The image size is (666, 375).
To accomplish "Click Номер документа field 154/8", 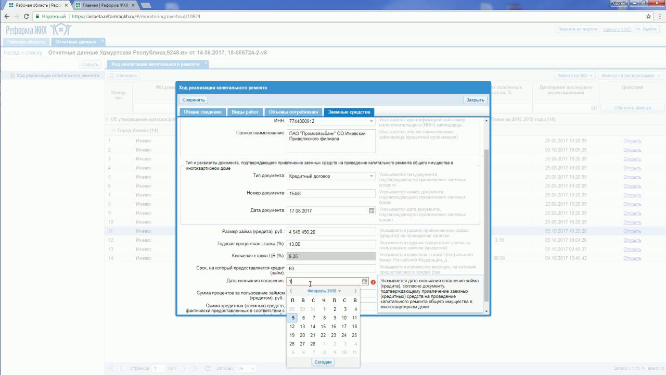I will point(331,193).
